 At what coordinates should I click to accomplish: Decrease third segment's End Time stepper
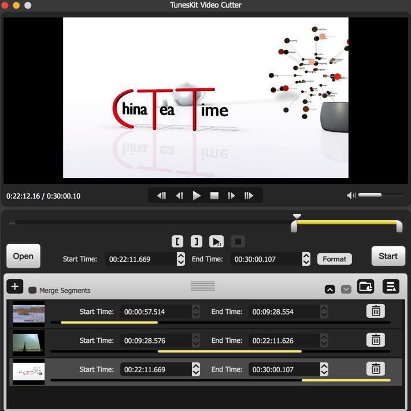[324, 372]
